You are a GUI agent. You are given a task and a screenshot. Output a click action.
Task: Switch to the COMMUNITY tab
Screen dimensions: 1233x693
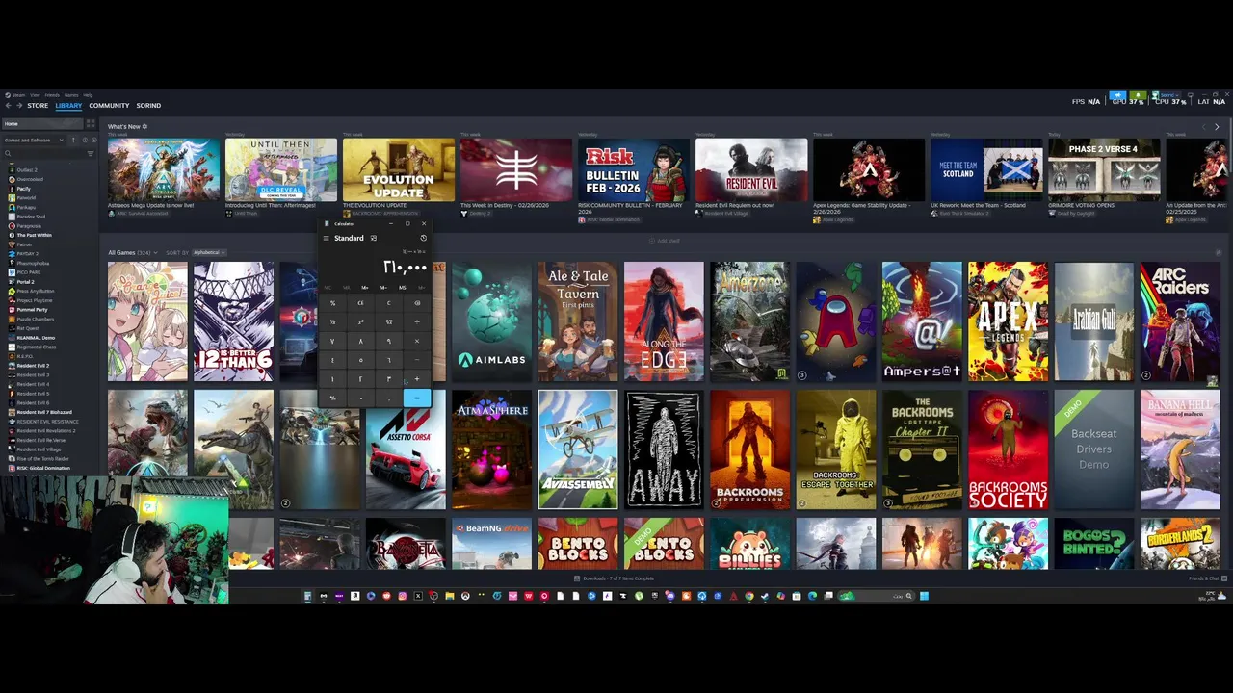[x=109, y=105]
